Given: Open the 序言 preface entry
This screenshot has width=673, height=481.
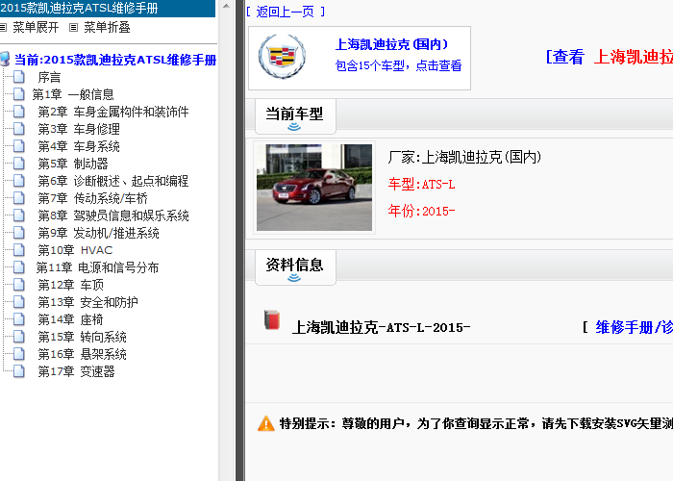Looking at the screenshot, I should (x=49, y=77).
